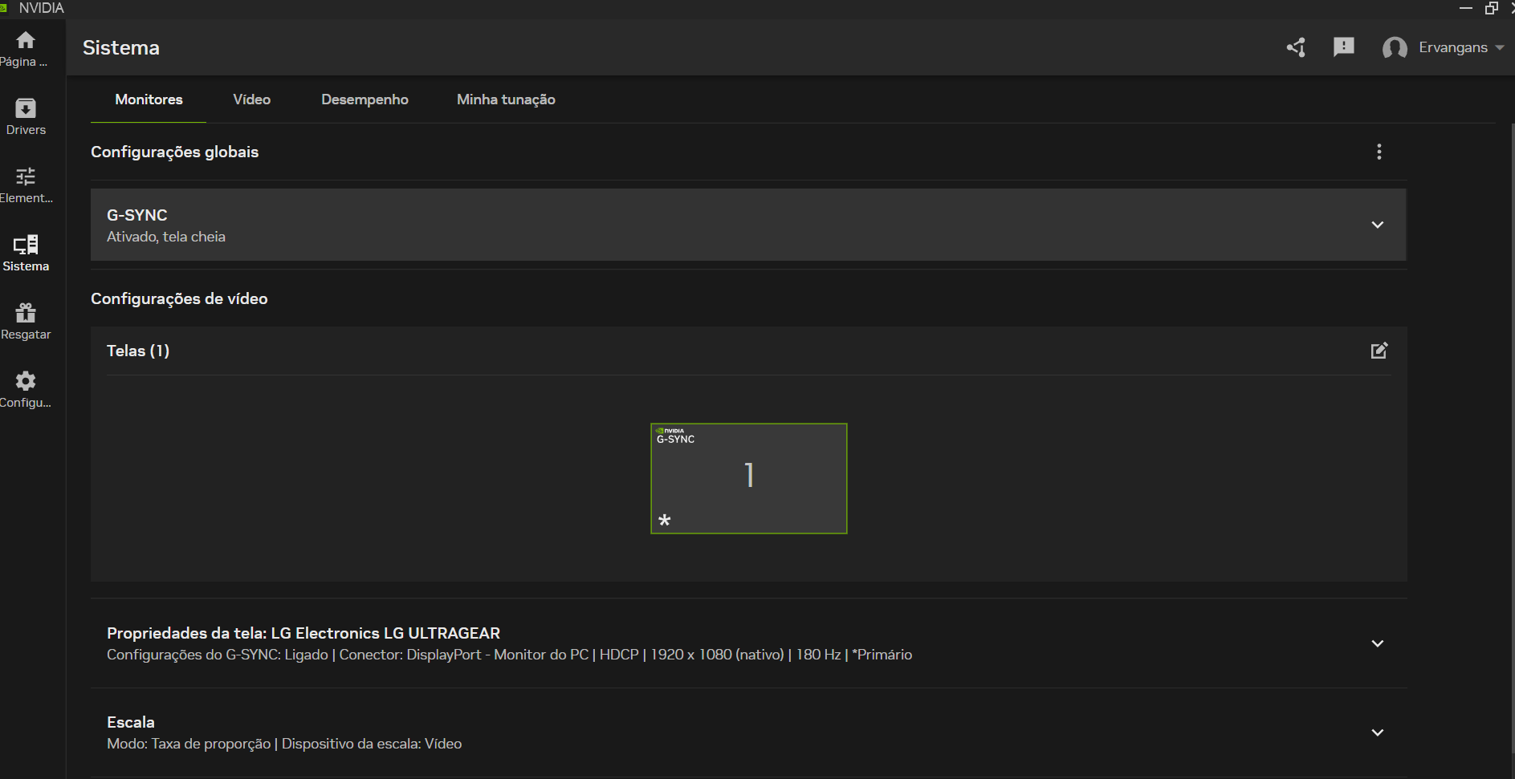Click the primary asterisk marker on display 1

(x=664, y=520)
